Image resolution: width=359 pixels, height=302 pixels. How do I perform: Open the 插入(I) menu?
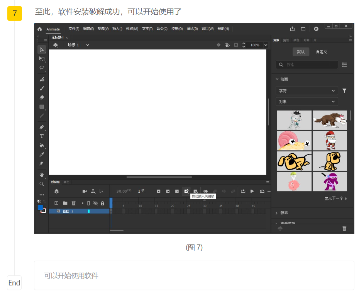(x=117, y=29)
